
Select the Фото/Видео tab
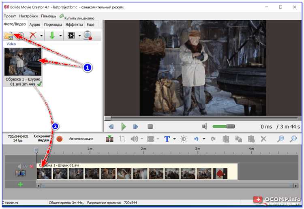coord(15,24)
